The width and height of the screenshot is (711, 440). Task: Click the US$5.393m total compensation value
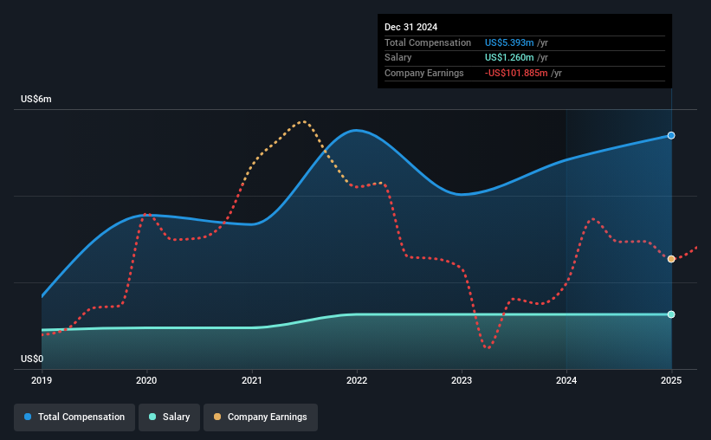click(509, 42)
